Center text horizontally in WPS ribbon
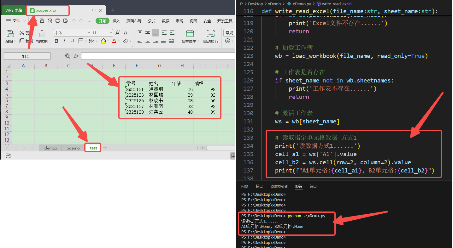This screenshot has width=453, height=248. [x=147, y=41]
